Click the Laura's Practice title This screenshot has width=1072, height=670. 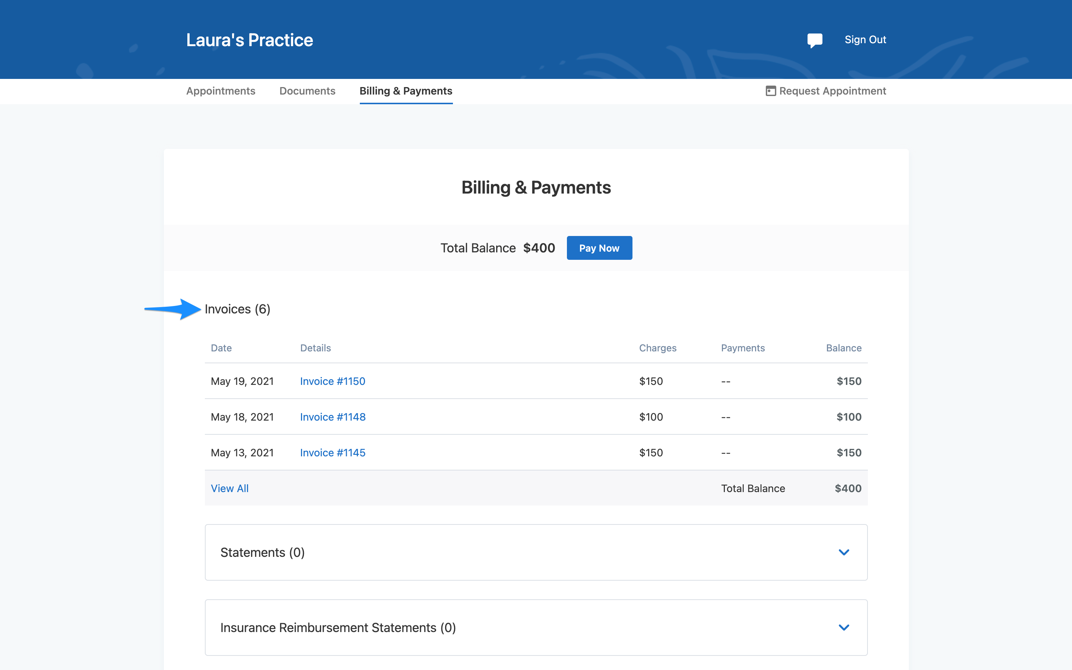250,40
